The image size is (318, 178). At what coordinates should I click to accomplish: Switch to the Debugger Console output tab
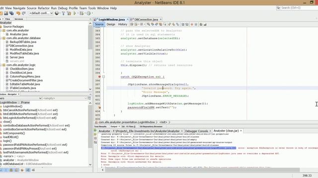197,131
